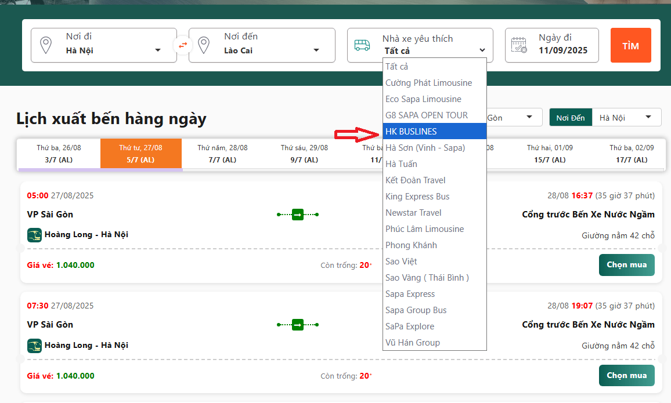The height and width of the screenshot is (403, 671).
Task: Click Hoàng Long logo icon in 05:00 trip
Action: click(34, 235)
